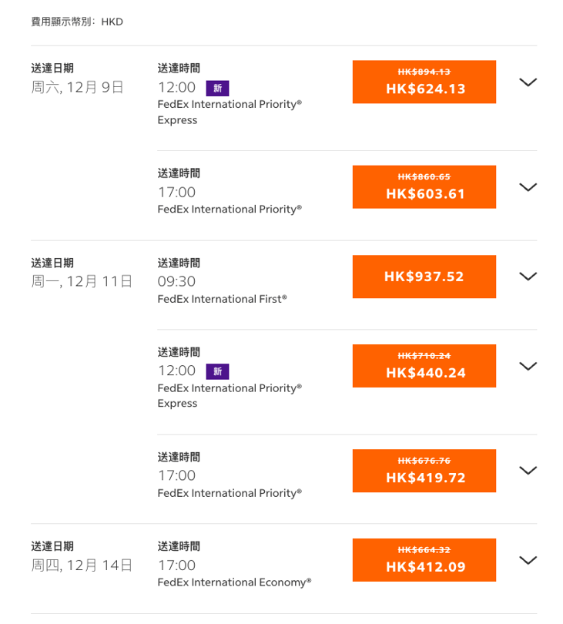Select the HK$603.61 rate button
The image size is (563, 624).
[x=424, y=186]
